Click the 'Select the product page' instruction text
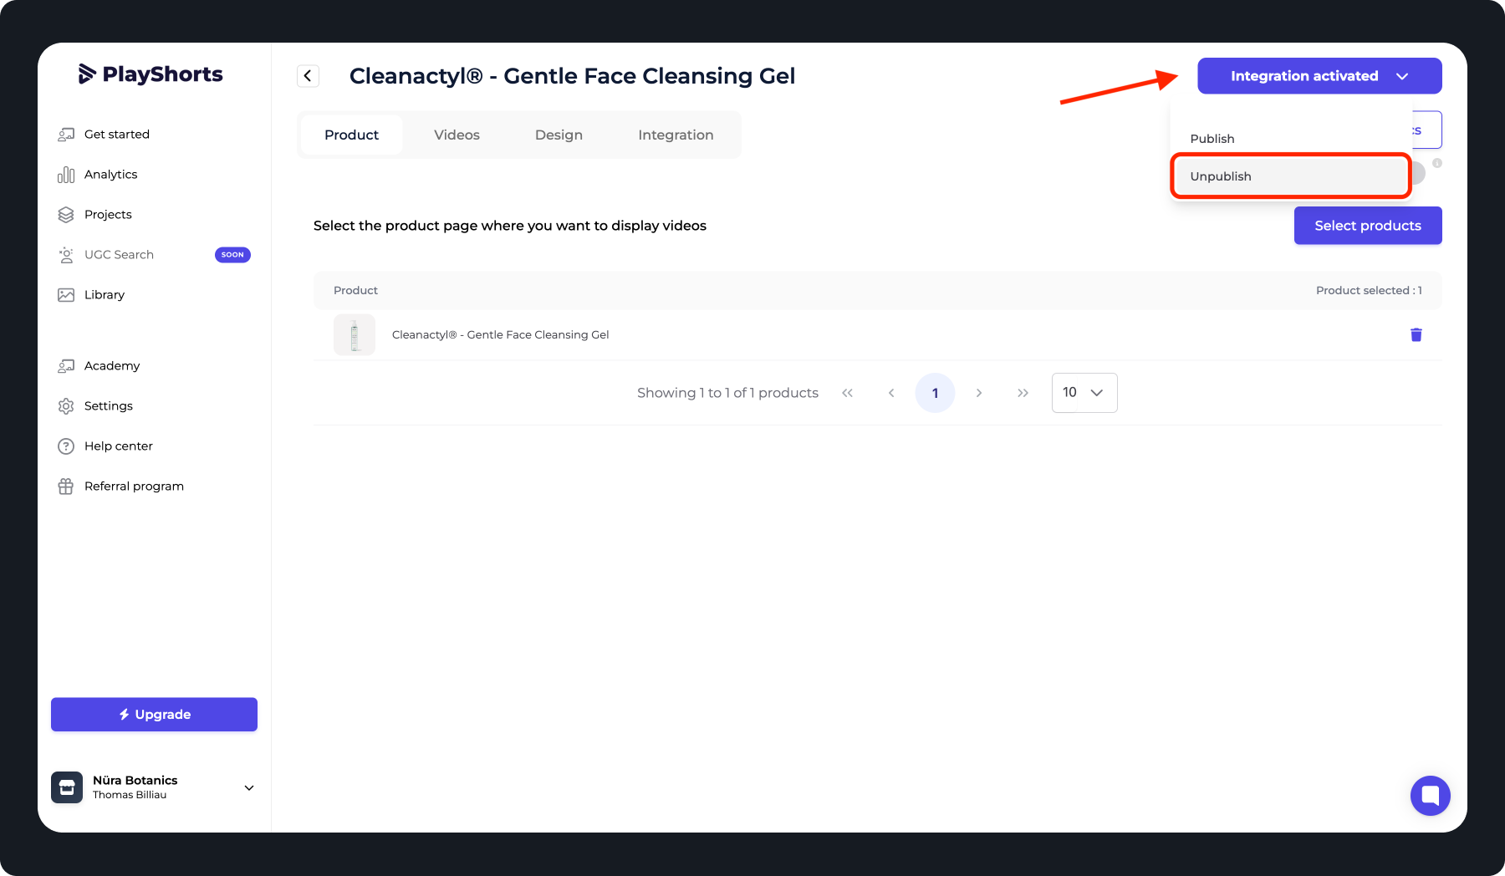This screenshot has width=1505, height=876. click(510, 226)
